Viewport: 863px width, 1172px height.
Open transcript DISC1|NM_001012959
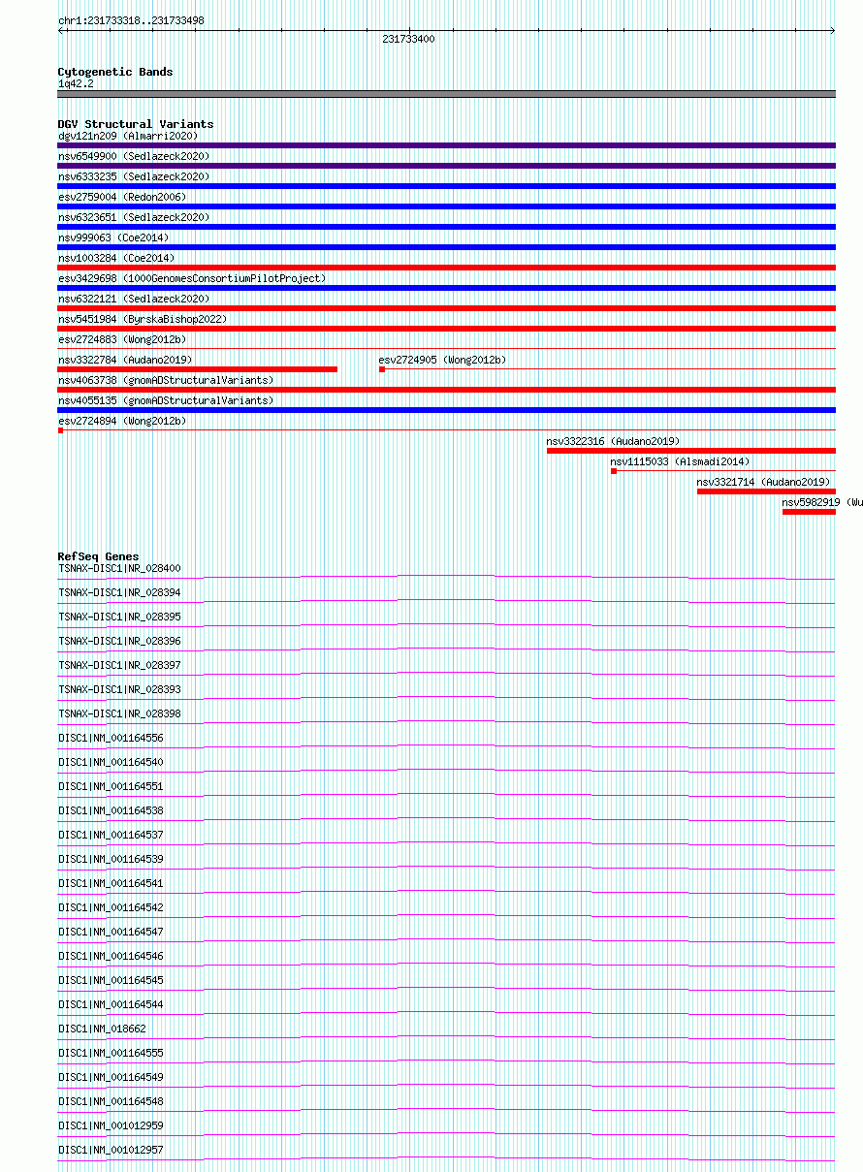pos(111,1125)
